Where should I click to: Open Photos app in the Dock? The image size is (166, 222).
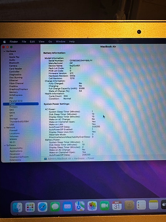[92, 206]
